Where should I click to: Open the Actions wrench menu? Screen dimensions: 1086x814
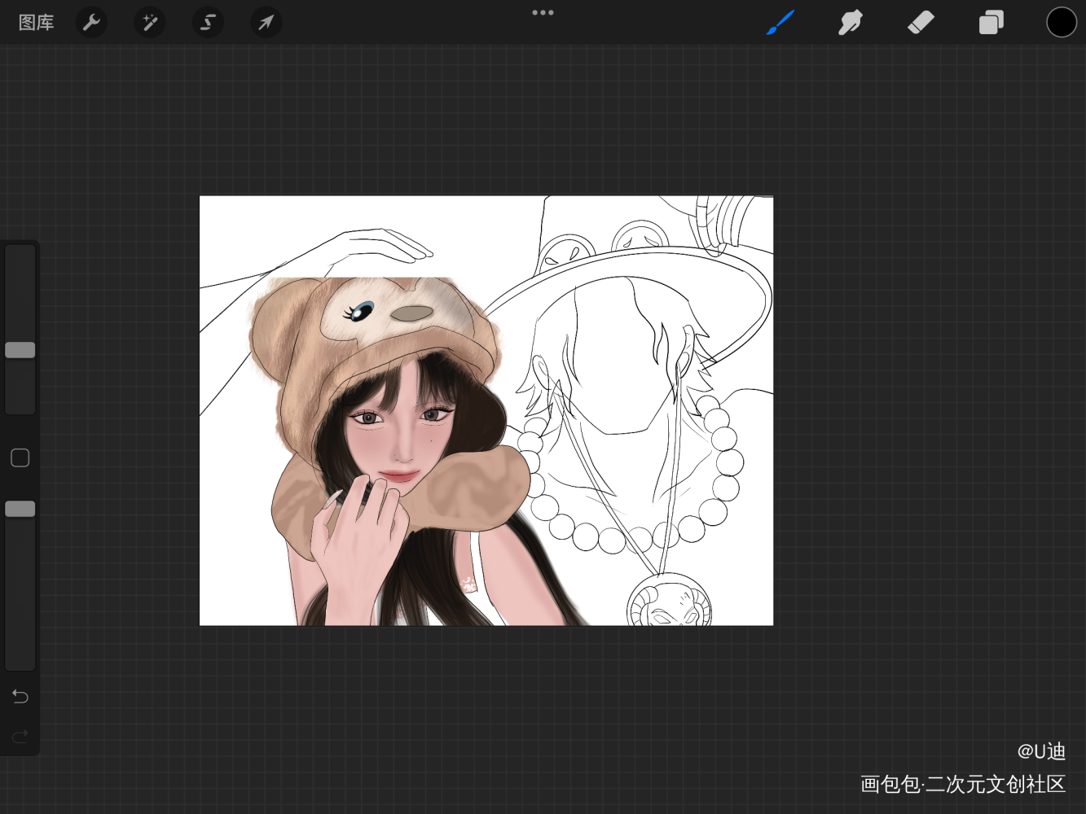tap(91, 23)
